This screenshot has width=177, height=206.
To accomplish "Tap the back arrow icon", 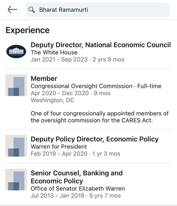I will [x=12, y=10].
